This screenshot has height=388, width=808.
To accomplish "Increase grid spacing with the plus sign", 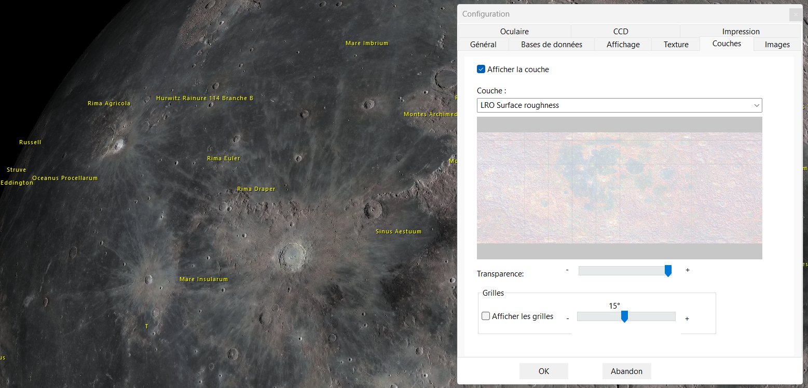I will click(687, 318).
